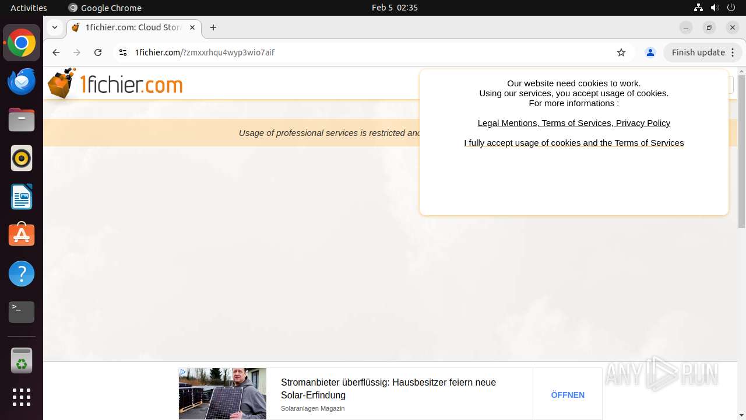Open the network status icon in the top bar
746x420 pixels.
coord(698,8)
